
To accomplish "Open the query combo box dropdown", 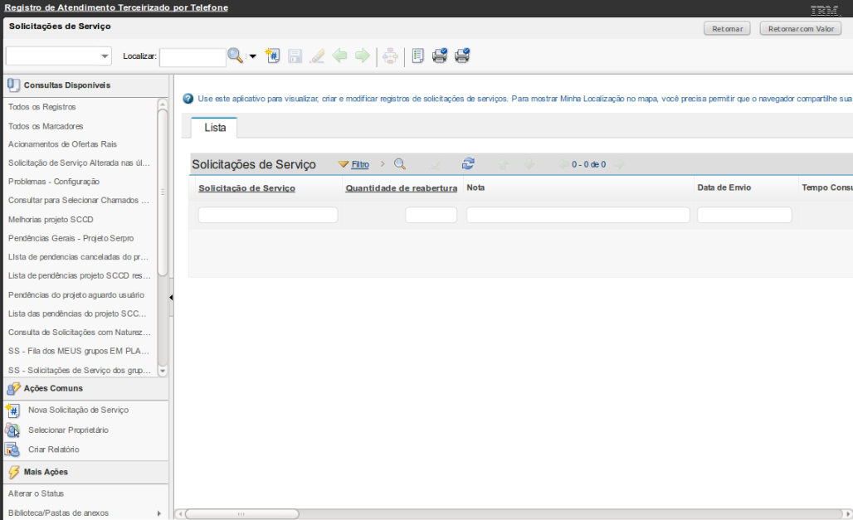I will pos(105,56).
